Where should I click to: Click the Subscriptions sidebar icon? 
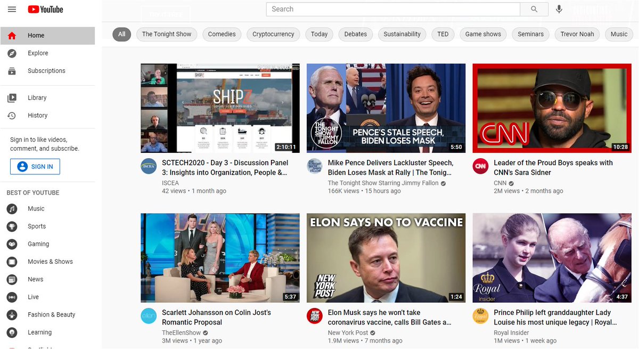(x=12, y=71)
